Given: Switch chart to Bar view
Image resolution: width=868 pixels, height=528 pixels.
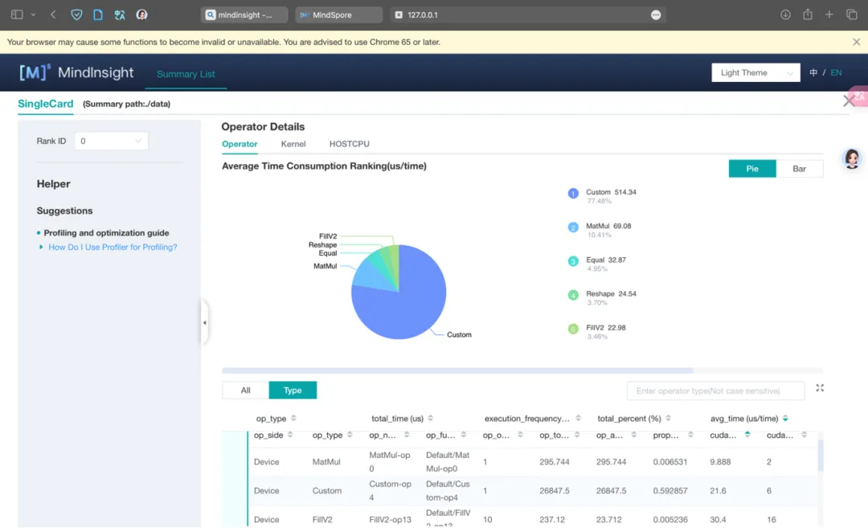Looking at the screenshot, I should pyautogui.click(x=799, y=169).
